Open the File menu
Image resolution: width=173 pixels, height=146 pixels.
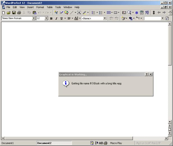pos(8,7)
